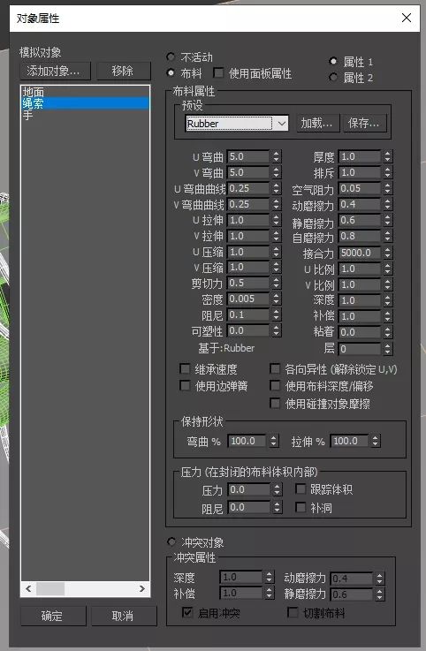This screenshot has width=426, height=651.
Task: Click the 层 spinner arrows
Action: click(x=387, y=349)
